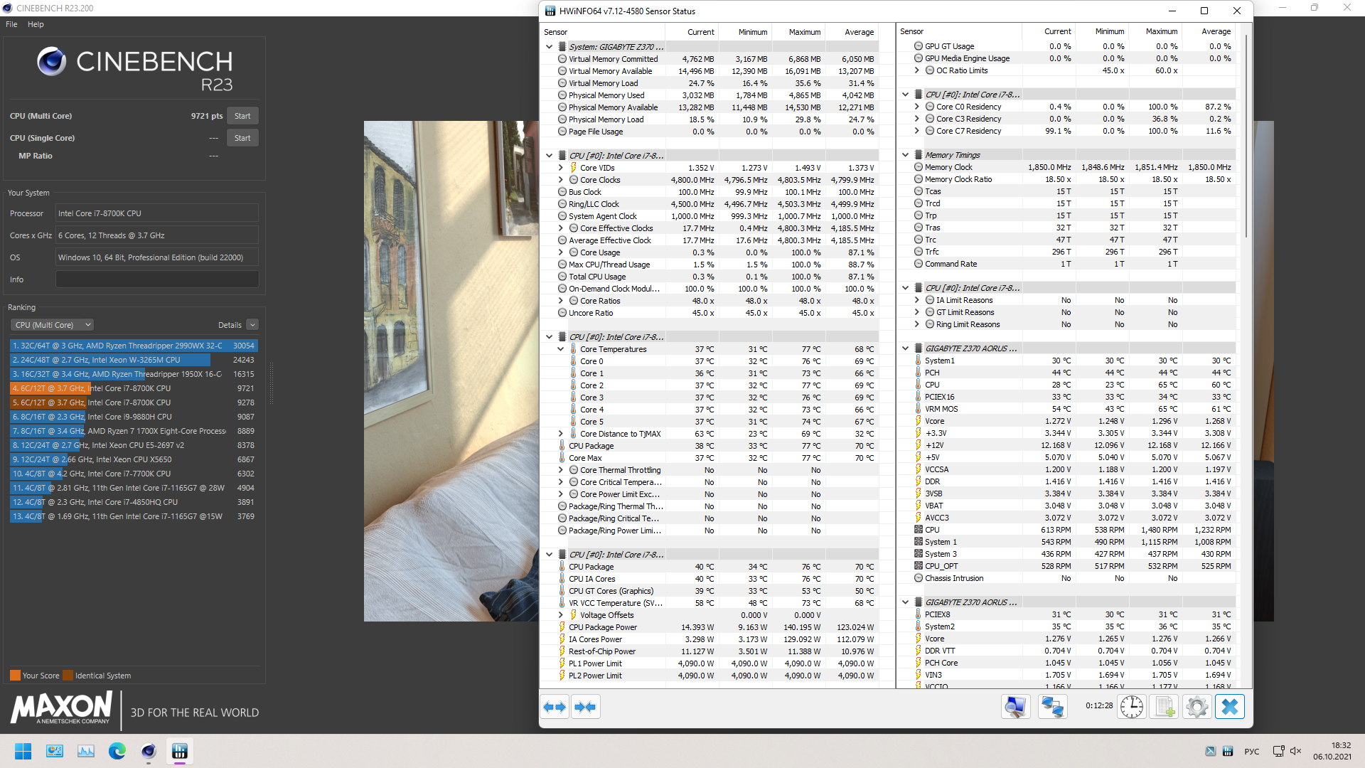Viewport: 1365px width, 768px height.
Task: Click the network remote monitoring icon
Action: [x=1052, y=707]
